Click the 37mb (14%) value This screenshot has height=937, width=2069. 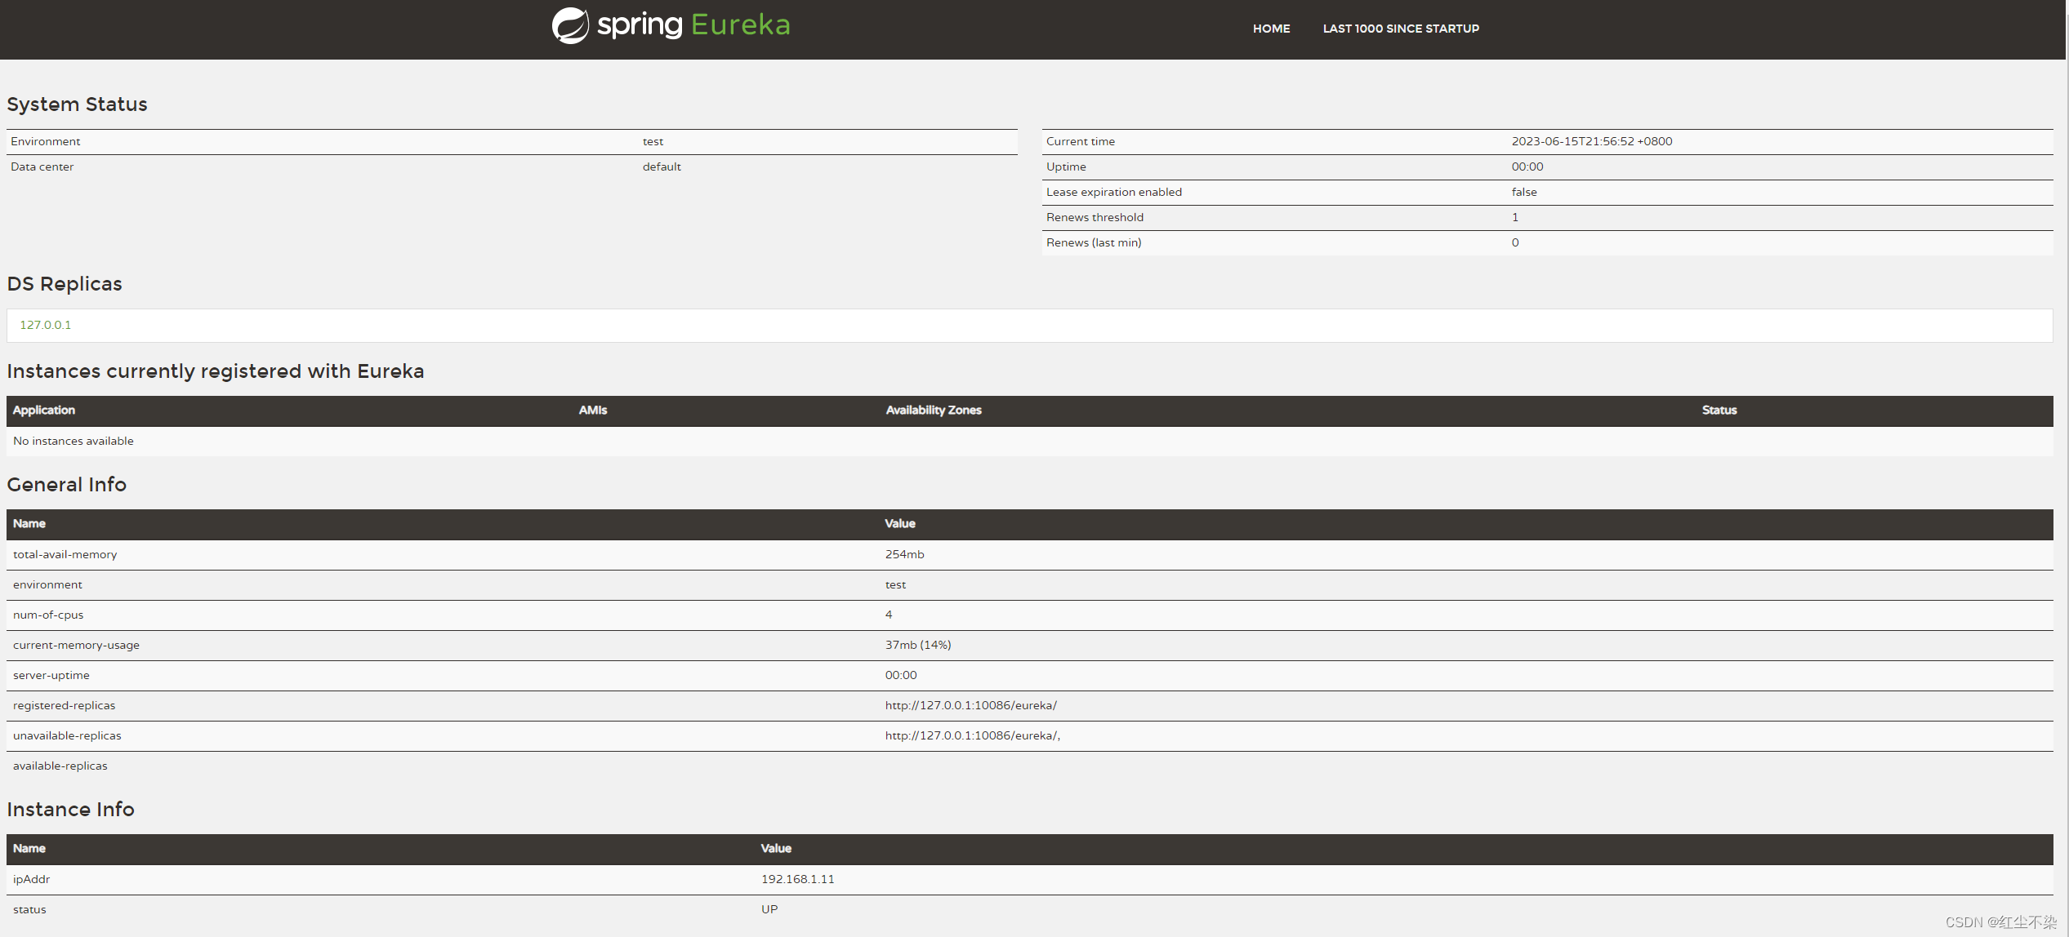coord(918,645)
